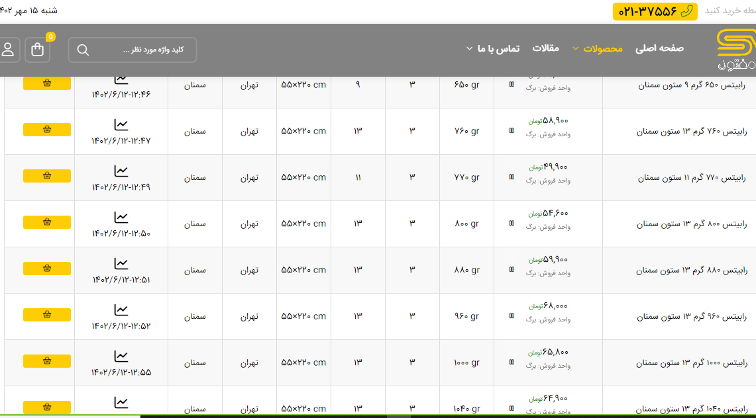
Task: Click the Maftool logo in the header
Action: [735, 50]
